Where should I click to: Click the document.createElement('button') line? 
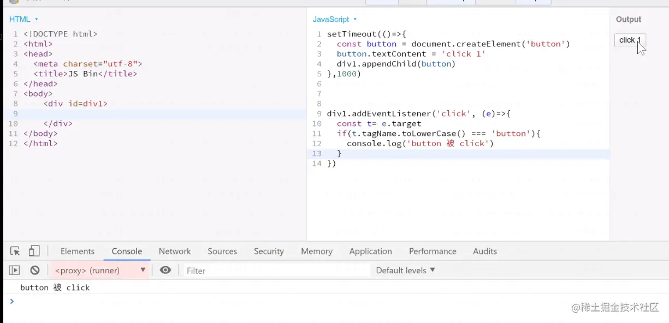(453, 44)
